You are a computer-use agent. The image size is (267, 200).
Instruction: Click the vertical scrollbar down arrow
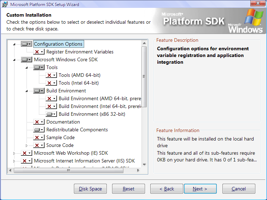pyautogui.click(x=144, y=165)
